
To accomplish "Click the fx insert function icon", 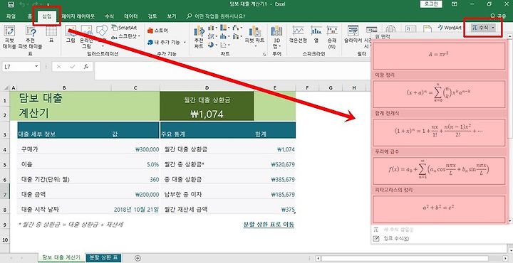I will (x=85, y=67).
